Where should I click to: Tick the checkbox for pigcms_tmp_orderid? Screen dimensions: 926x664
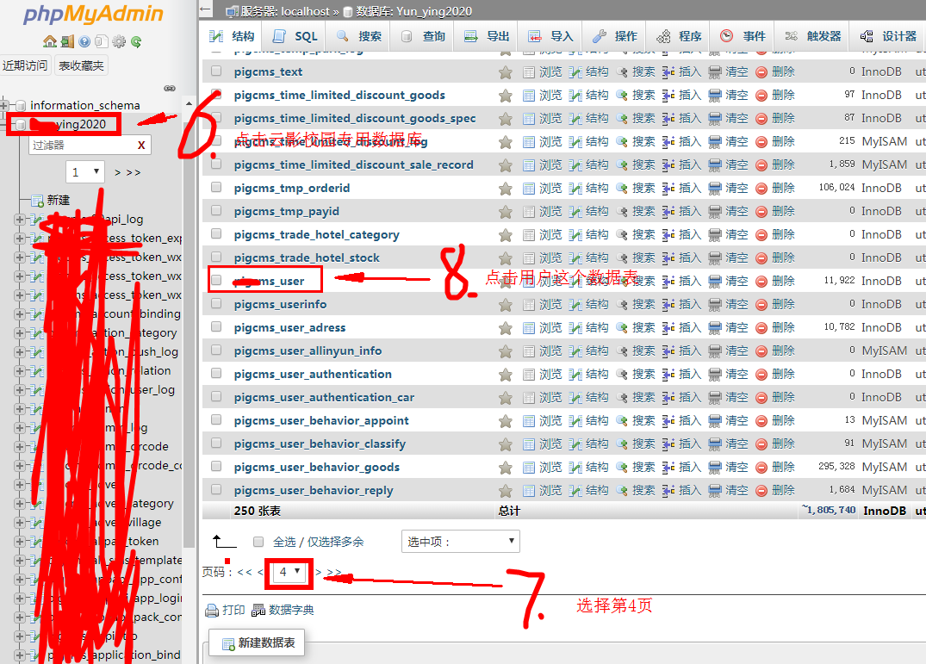coord(216,187)
